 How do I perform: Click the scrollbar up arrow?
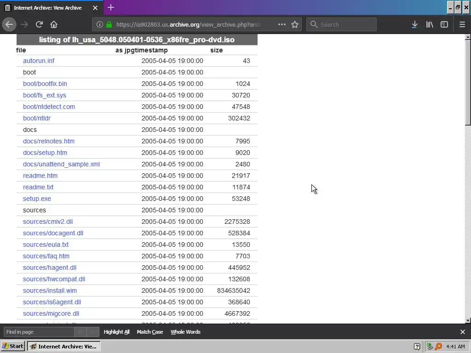(x=468, y=37)
